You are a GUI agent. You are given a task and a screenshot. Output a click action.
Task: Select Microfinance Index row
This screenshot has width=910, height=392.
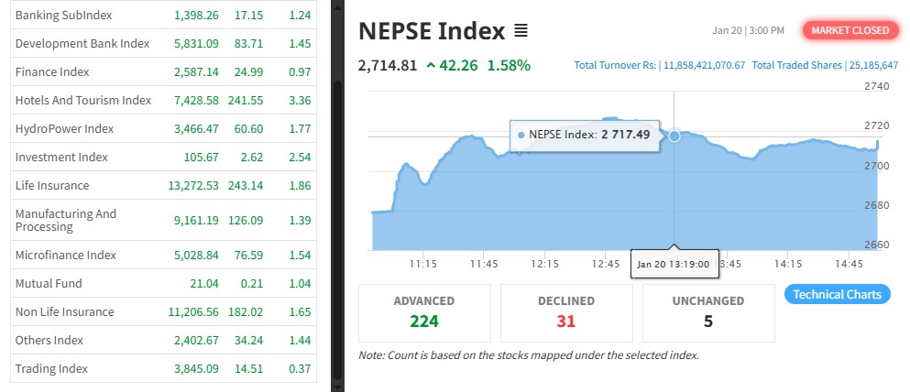click(x=65, y=255)
